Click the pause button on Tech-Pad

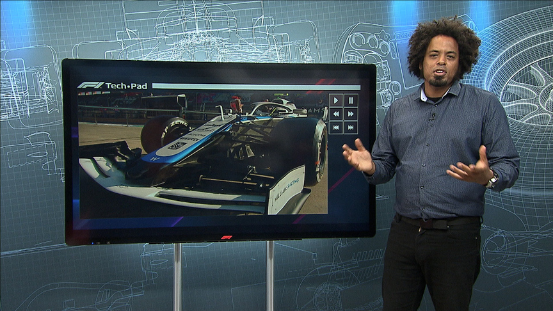(351, 101)
